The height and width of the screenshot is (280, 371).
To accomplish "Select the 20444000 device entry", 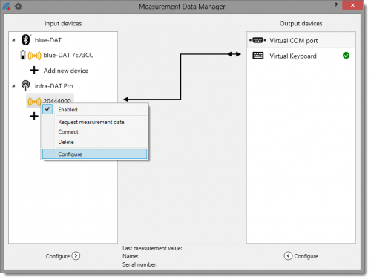I will [x=57, y=101].
